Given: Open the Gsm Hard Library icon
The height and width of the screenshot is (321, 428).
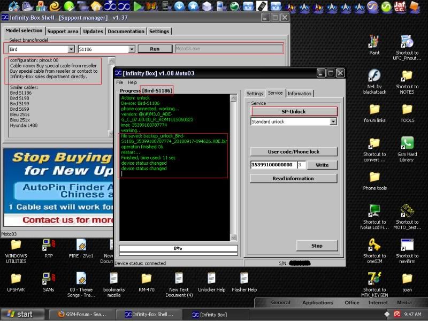Looking at the screenshot, I should click(407, 149).
